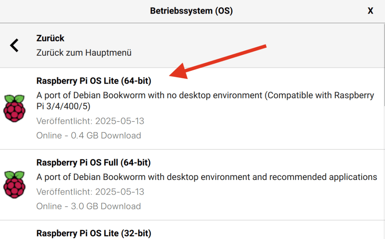Click Full 64-bit "Veröffentlicht: 2025-05-13" date
The image size is (385, 239).
pyautogui.click(x=90, y=192)
